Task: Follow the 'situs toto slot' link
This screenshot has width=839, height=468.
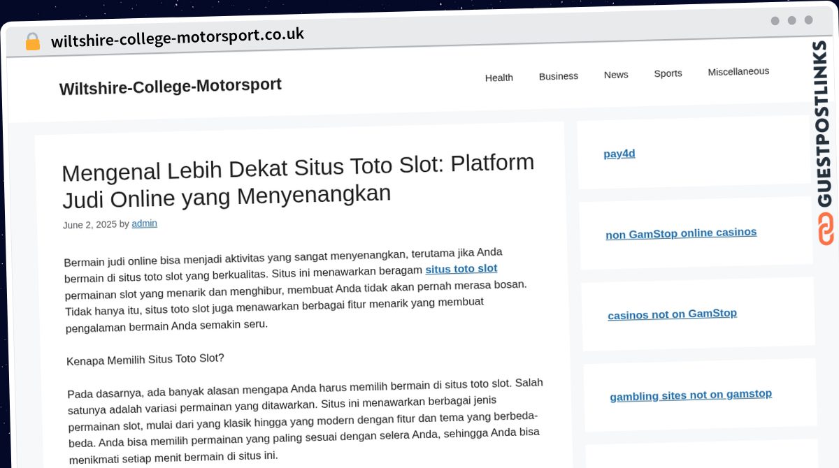Action: 461,269
